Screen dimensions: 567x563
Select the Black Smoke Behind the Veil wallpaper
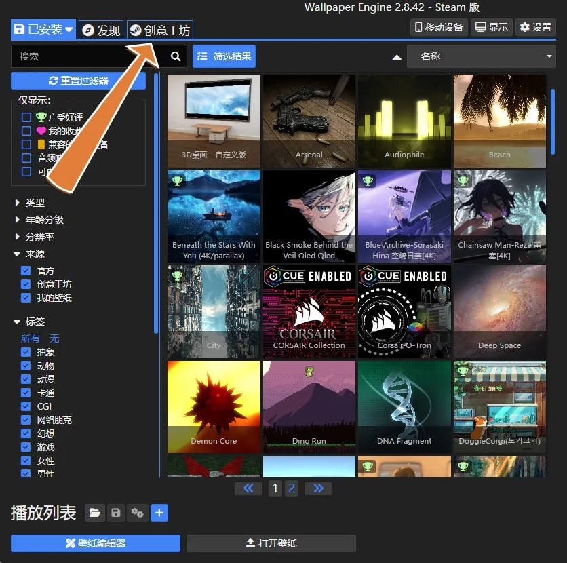pos(309,216)
